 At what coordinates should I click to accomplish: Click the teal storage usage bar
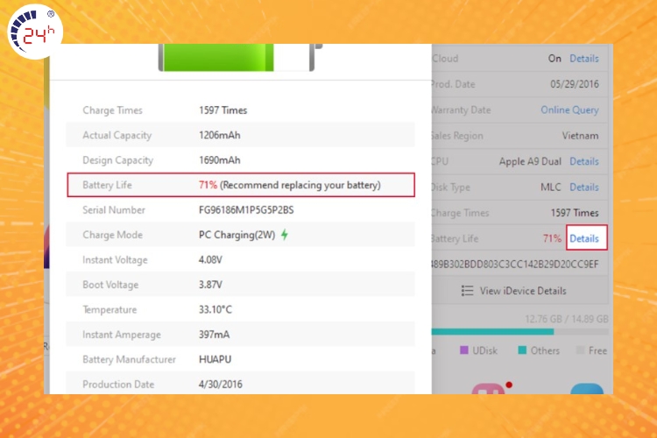click(491, 332)
